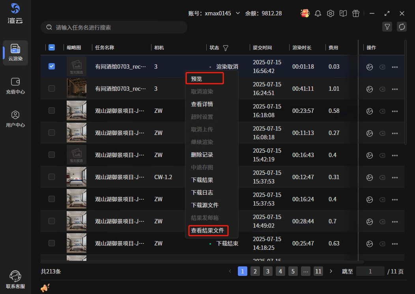Open the filter funnel button near refresh

click(x=387, y=27)
